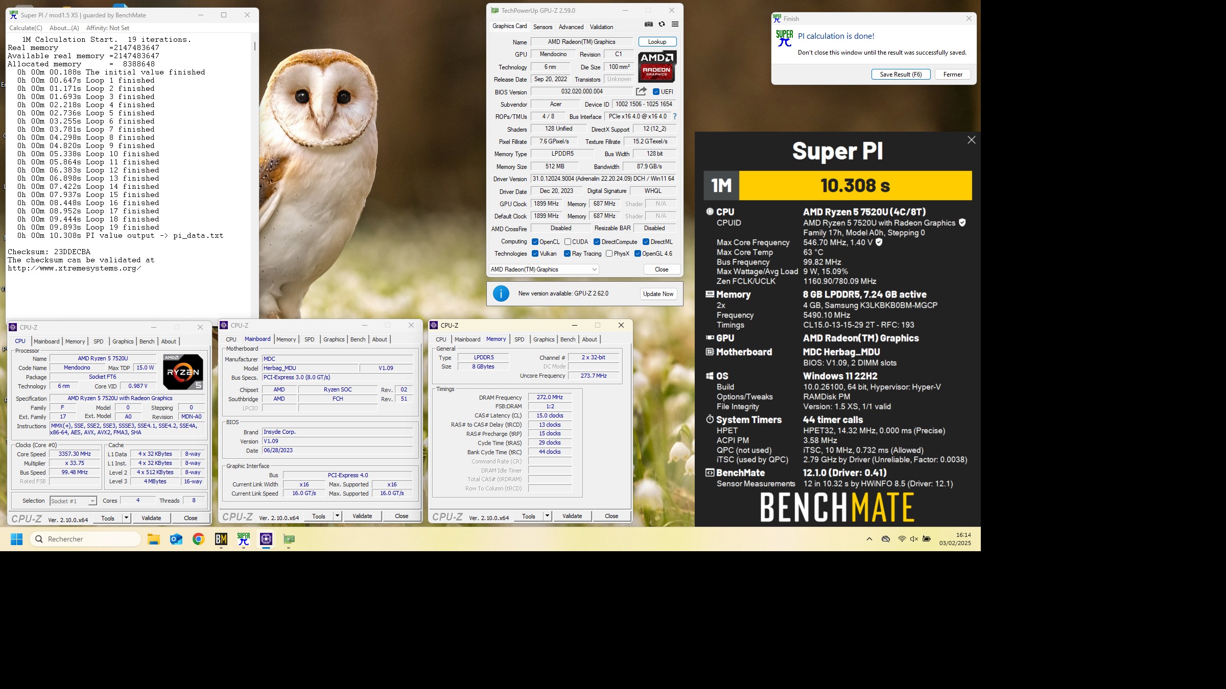
Task: Click the Bus Interface question mark help
Action: click(674, 116)
